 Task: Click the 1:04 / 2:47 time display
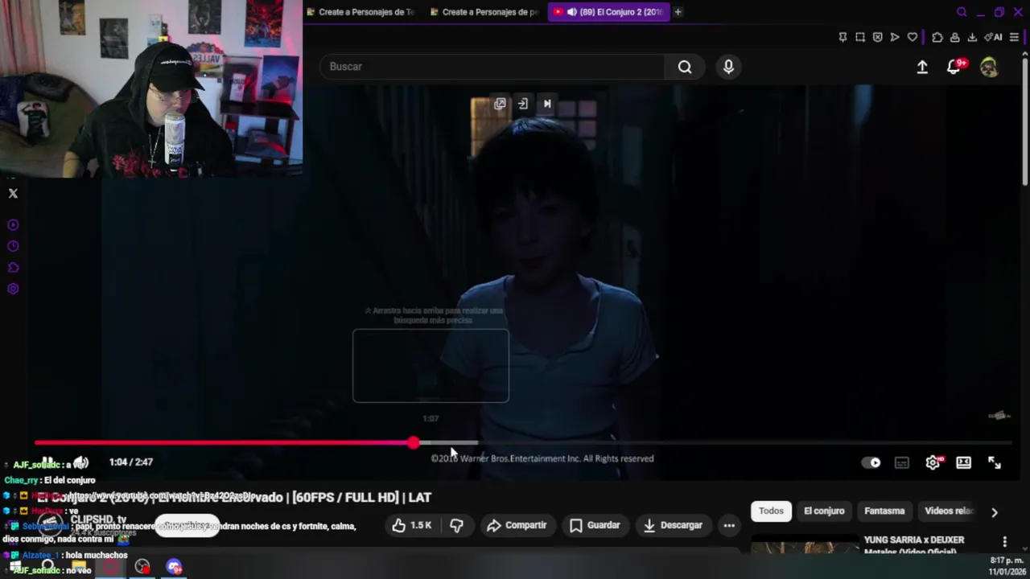131,462
